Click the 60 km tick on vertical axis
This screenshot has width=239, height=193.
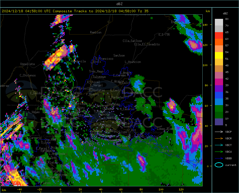(x=206, y=106)
